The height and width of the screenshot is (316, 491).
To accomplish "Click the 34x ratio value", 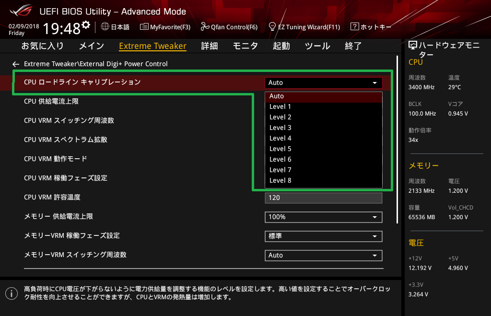I will point(413,140).
